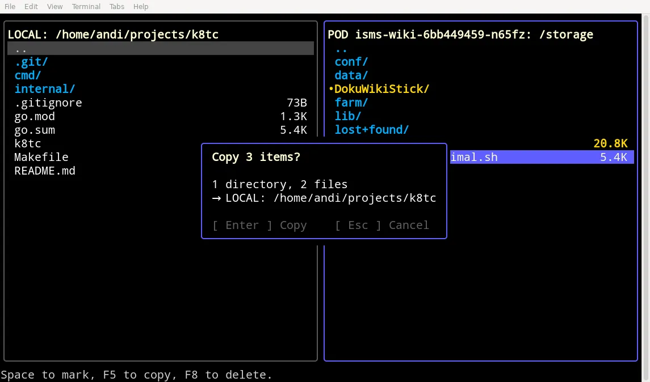Select the parent '..' row in LOCAL panel
This screenshot has height=382, width=650.
(161, 48)
